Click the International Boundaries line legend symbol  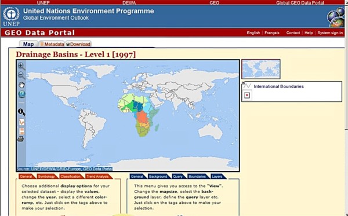pos(247,86)
